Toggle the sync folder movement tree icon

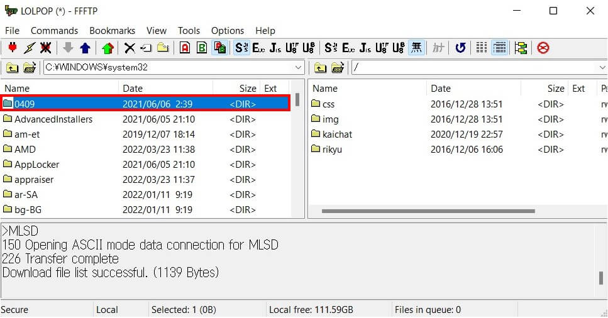point(521,48)
